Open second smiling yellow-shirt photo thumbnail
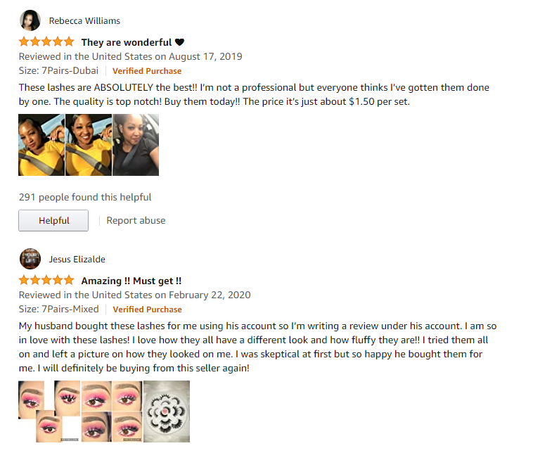 coord(89,145)
